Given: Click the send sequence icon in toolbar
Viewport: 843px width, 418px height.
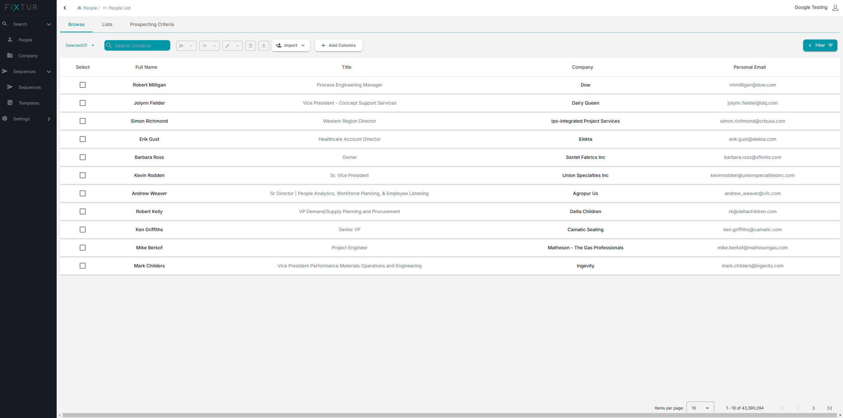Looking at the screenshot, I should click(181, 46).
